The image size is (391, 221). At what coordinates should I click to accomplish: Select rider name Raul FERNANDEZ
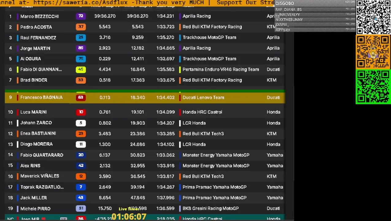pos(38,38)
